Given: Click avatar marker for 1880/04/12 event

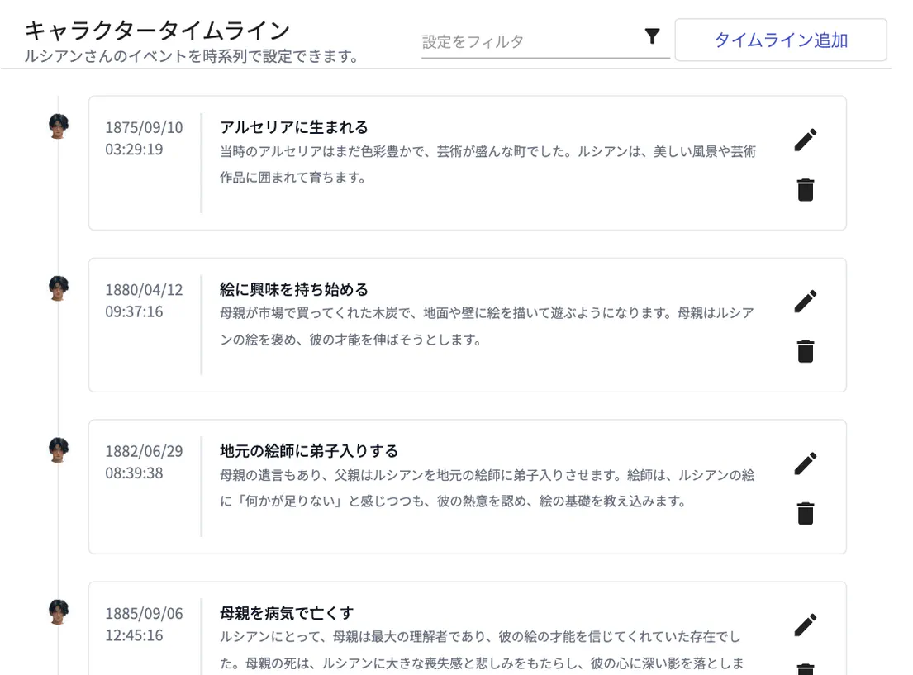Looking at the screenshot, I should tap(59, 288).
